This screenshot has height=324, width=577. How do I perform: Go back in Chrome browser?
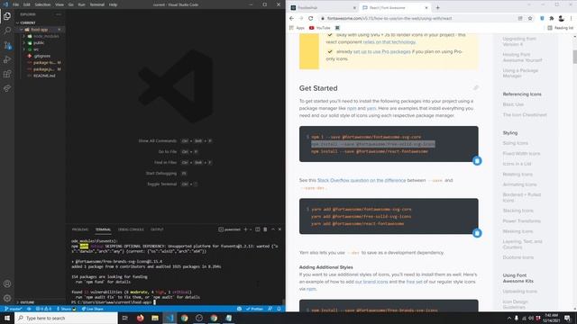pyautogui.click(x=291, y=18)
